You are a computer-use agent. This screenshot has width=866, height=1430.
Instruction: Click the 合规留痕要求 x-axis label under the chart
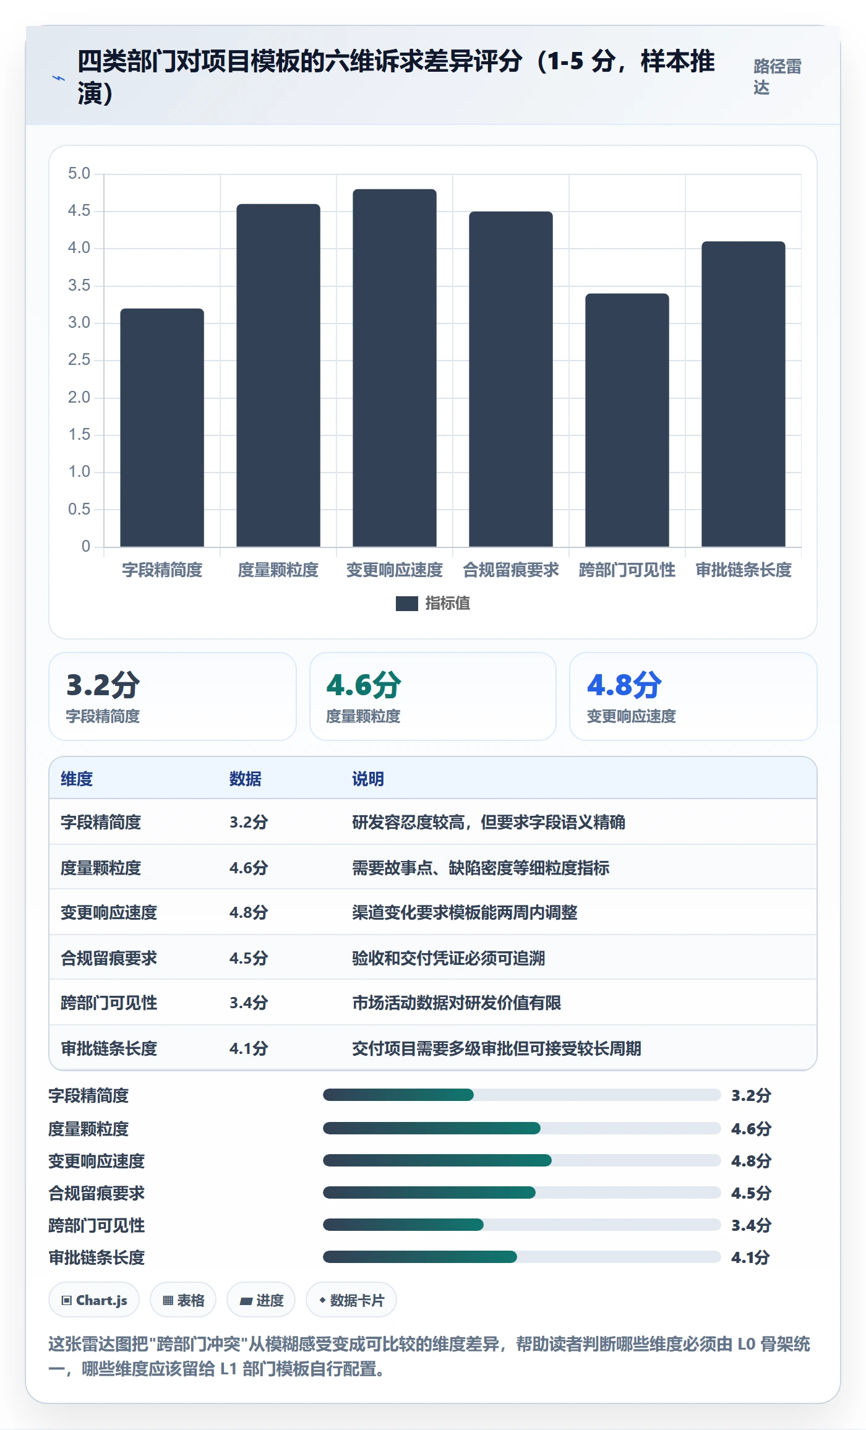(511, 570)
